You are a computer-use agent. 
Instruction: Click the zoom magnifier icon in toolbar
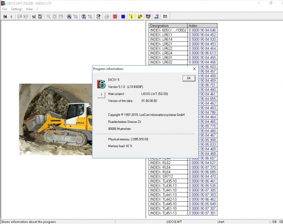49,17
